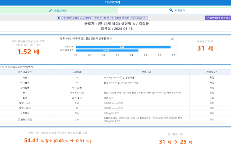The height and width of the screenshot is (145, 231).
Task: Click the square bullet icon in 질병관리본부 notice
Action: pyautogui.click(x=59, y=18)
